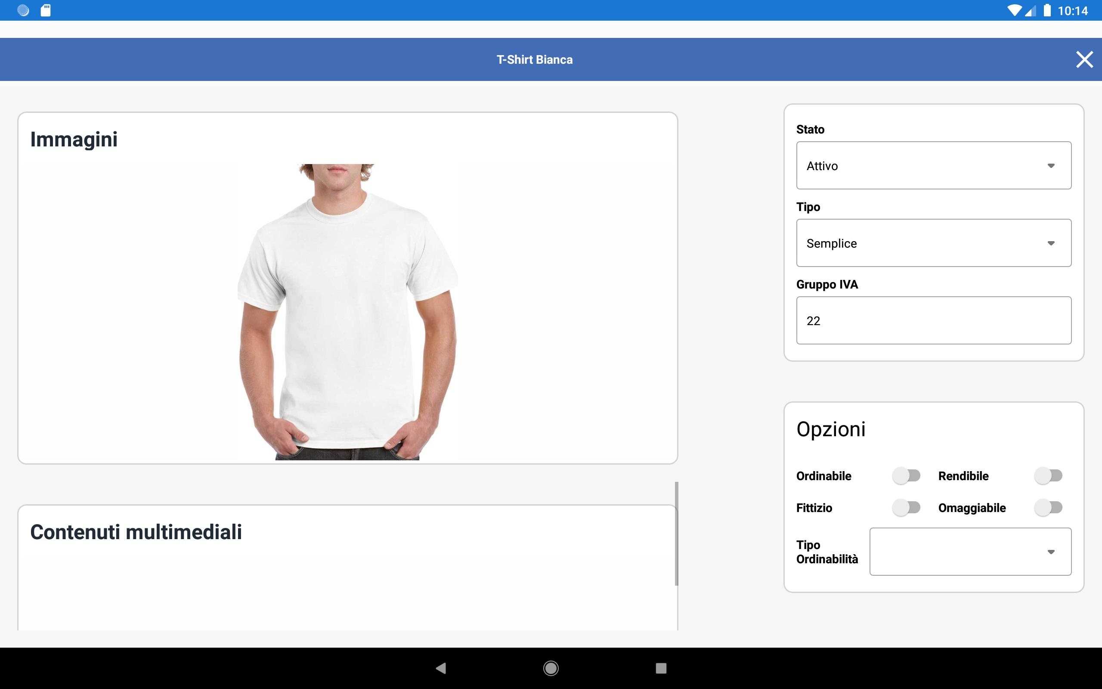This screenshot has width=1102, height=689.
Task: Toggle the Ordinabile switch
Action: pos(906,476)
